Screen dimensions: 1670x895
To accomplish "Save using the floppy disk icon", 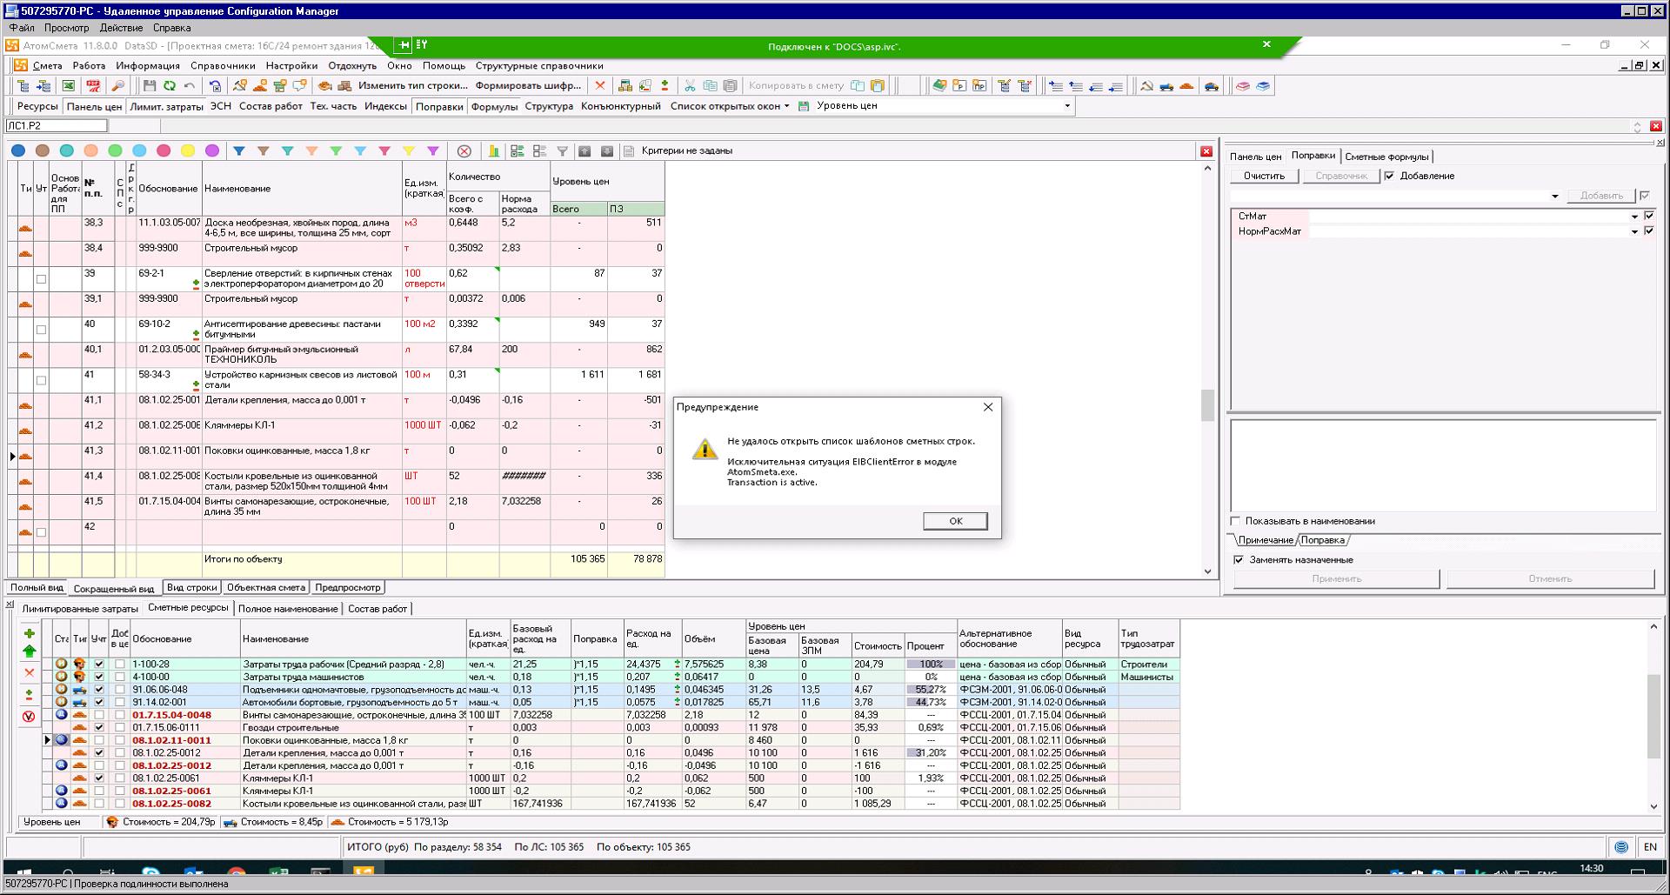I will pyautogui.click(x=150, y=86).
